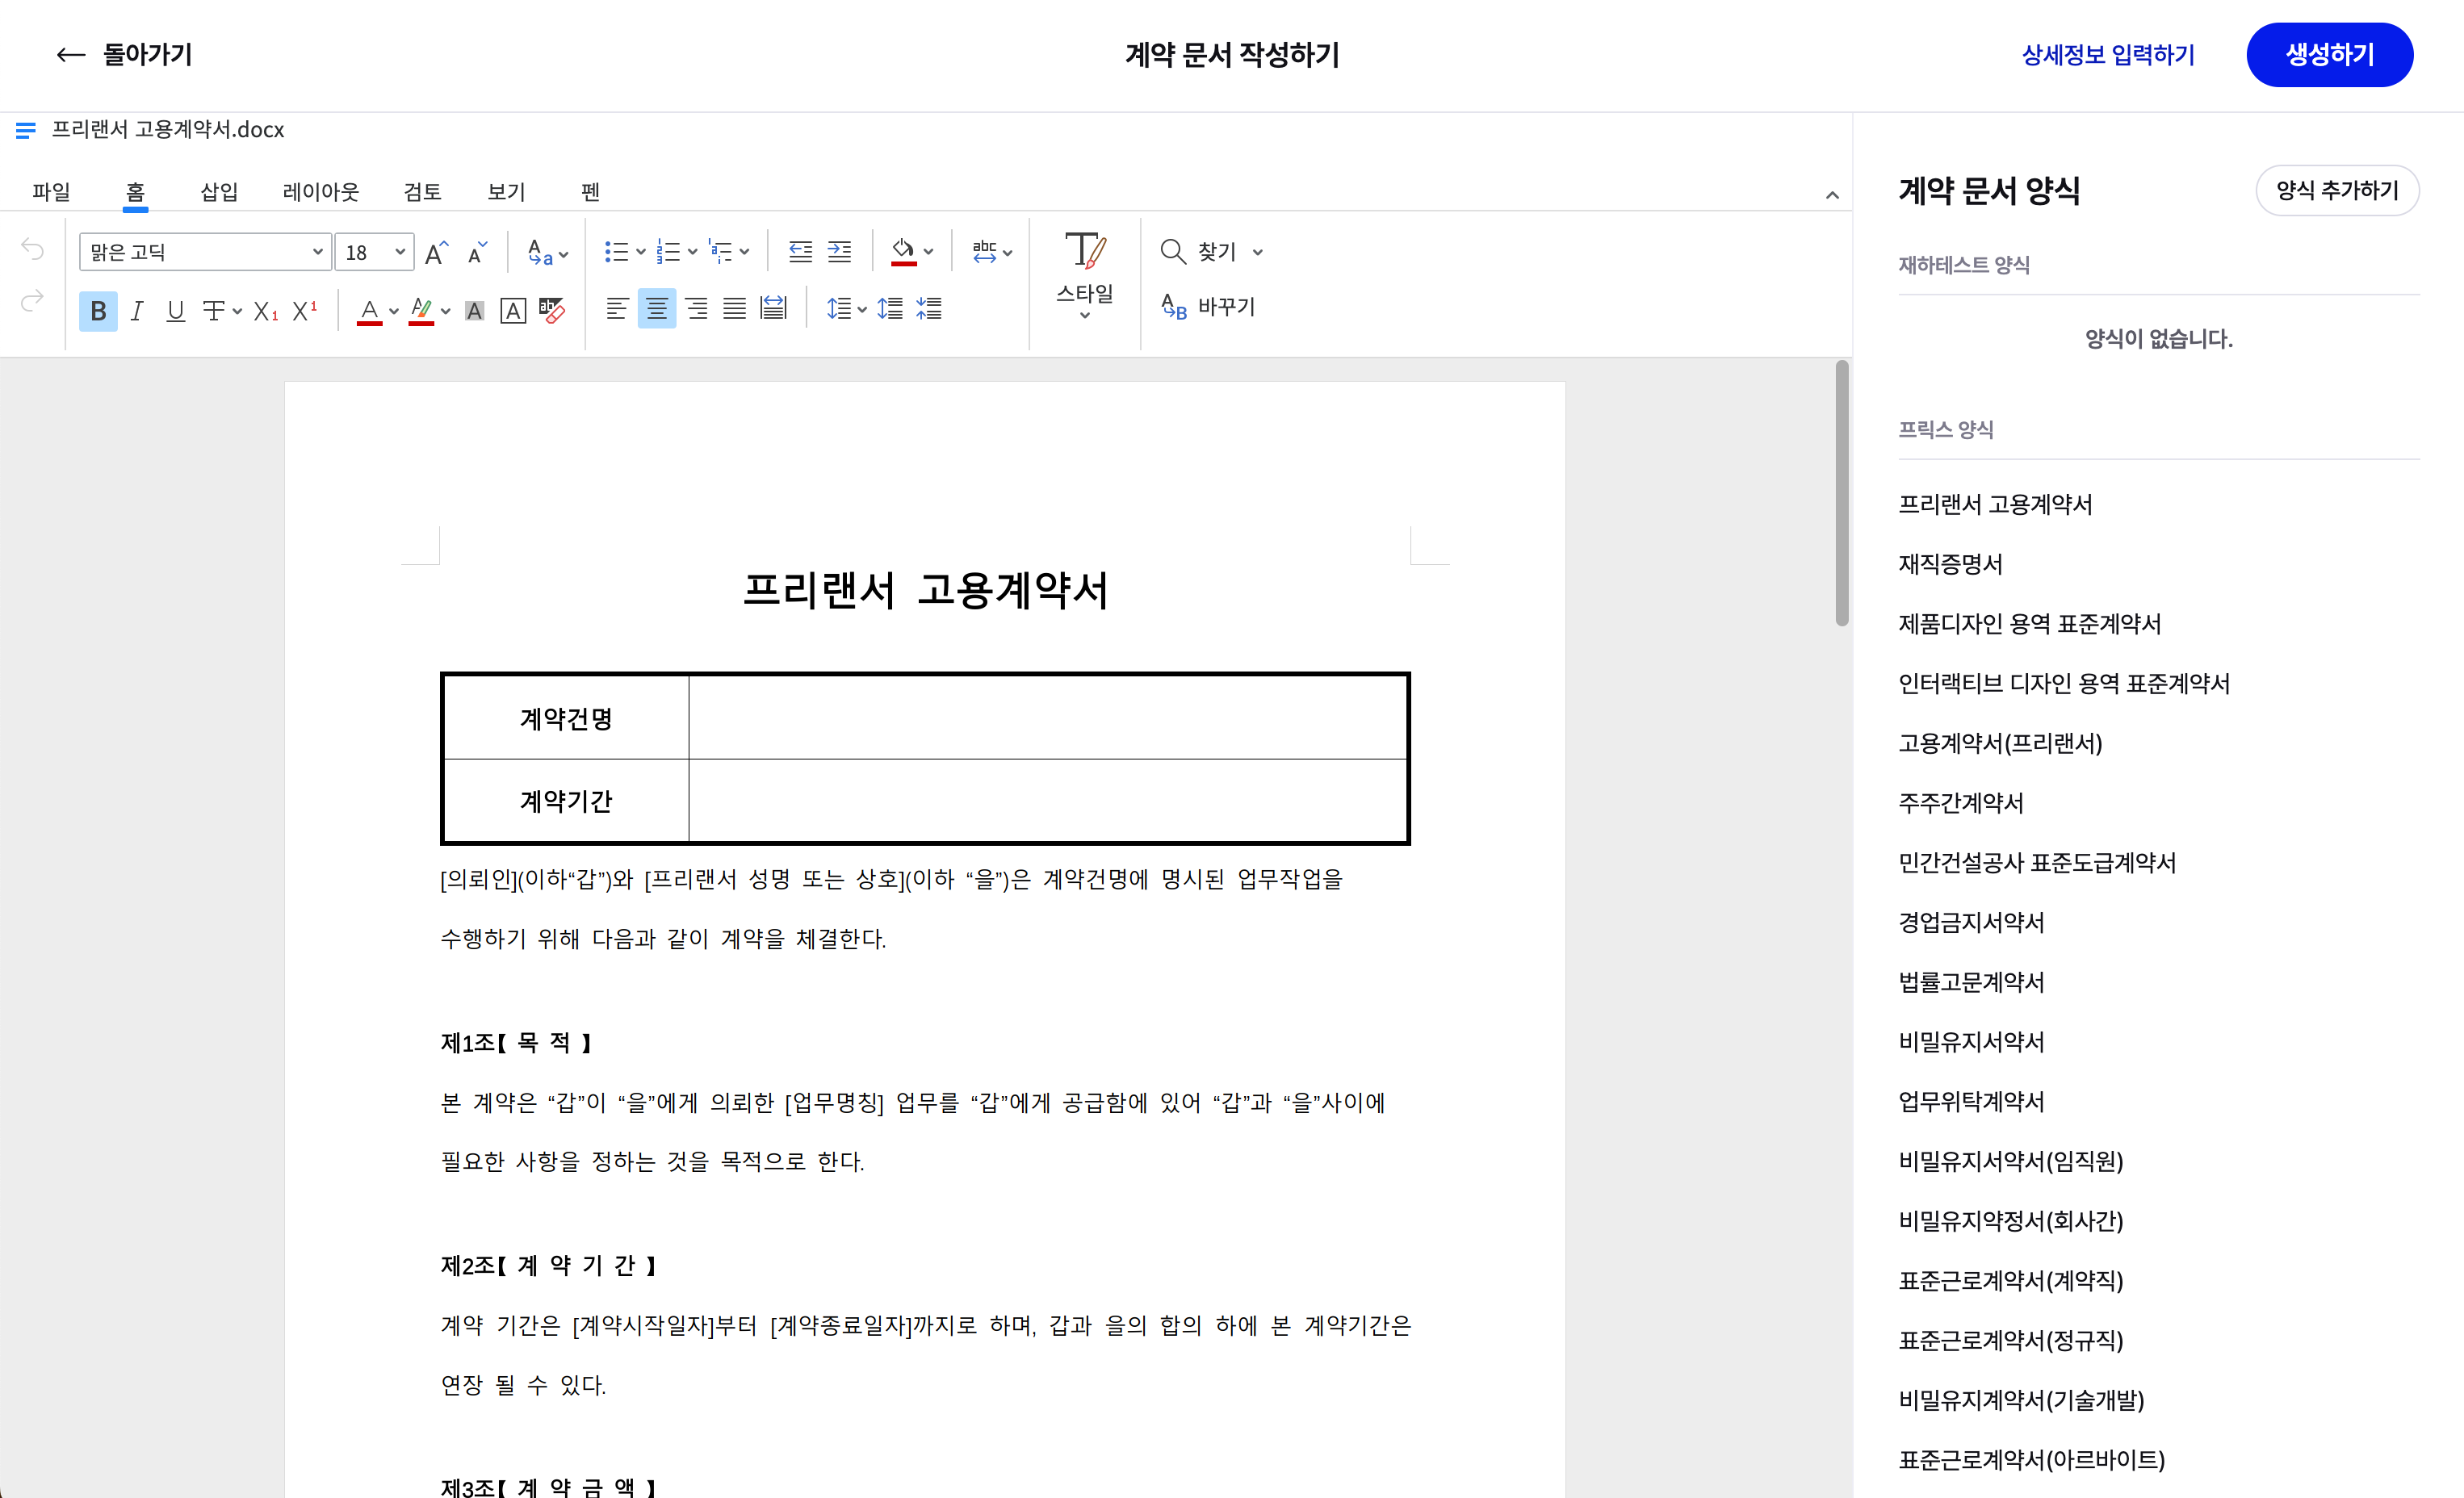Open the Replace (바꾸기) tool
The height and width of the screenshot is (1498, 2464).
coord(1207,306)
